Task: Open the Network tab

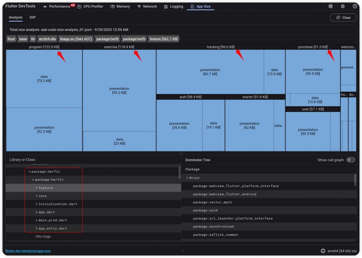Action: [x=147, y=6]
